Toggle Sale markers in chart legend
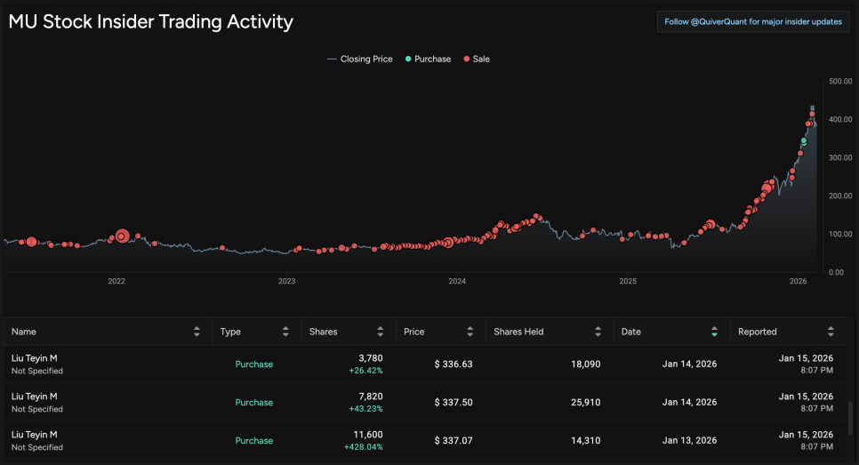The image size is (859, 465). coord(477,60)
